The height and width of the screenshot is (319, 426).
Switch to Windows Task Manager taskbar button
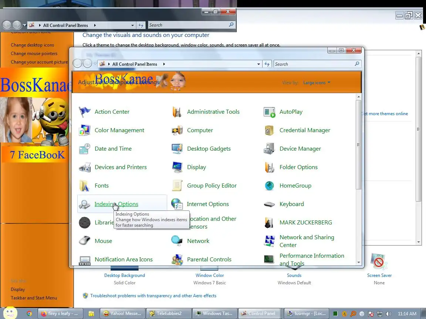(x=215, y=313)
